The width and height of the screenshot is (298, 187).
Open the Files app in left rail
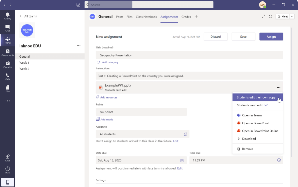pos(7,89)
